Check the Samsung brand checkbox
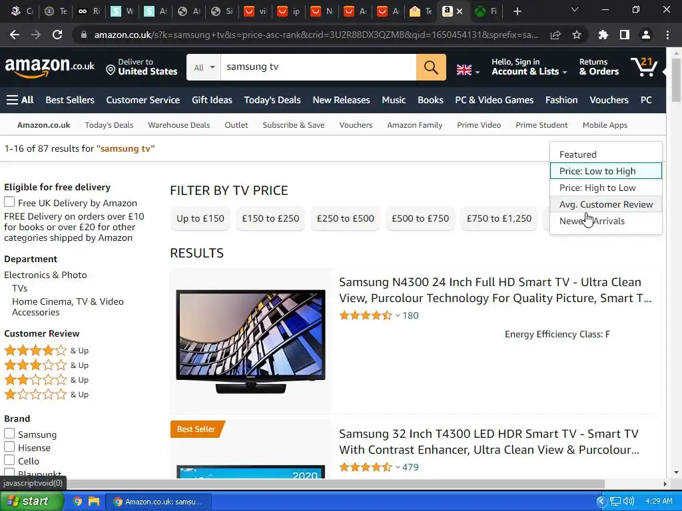The height and width of the screenshot is (511, 682). click(x=9, y=434)
